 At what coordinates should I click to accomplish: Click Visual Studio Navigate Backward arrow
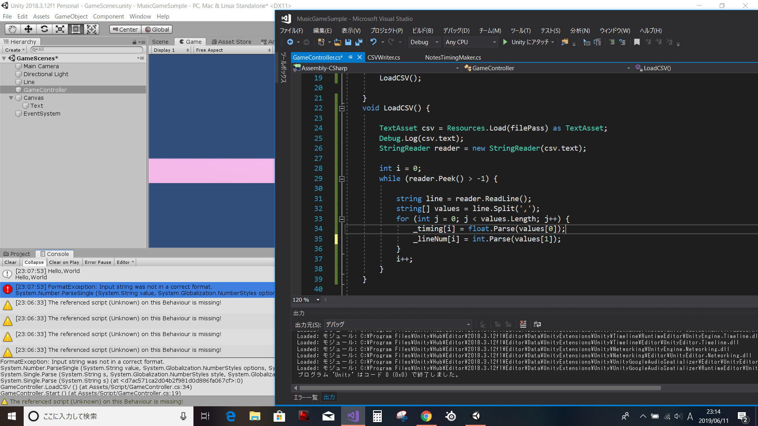290,42
